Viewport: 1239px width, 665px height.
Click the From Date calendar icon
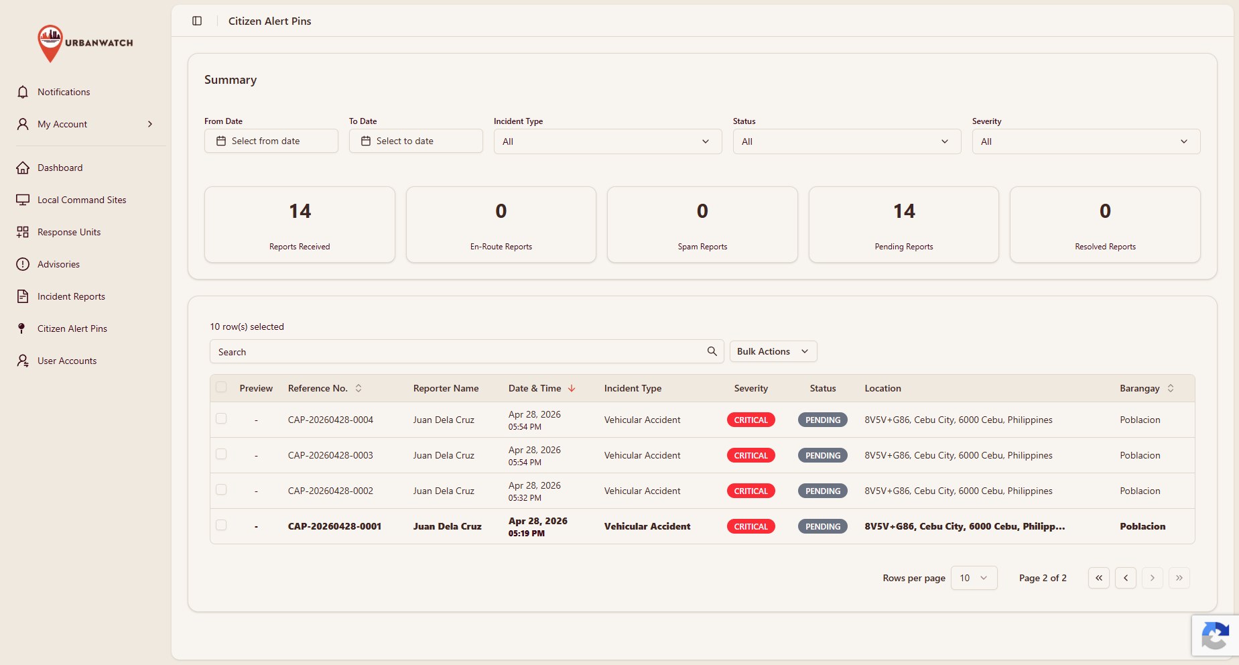point(221,141)
